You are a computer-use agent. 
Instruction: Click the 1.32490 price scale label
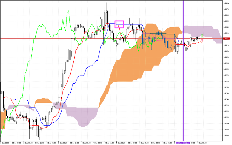pyautogui.click(x=226, y=93)
